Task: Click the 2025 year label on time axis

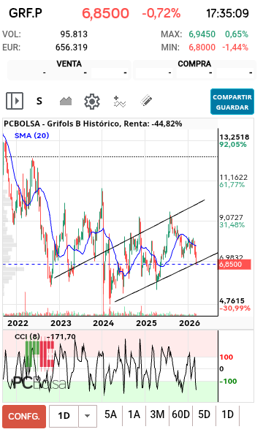Action: 147,323
